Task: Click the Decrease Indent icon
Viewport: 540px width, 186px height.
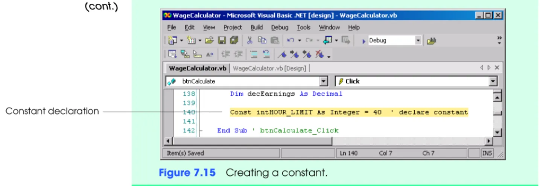Action: (x=225, y=55)
